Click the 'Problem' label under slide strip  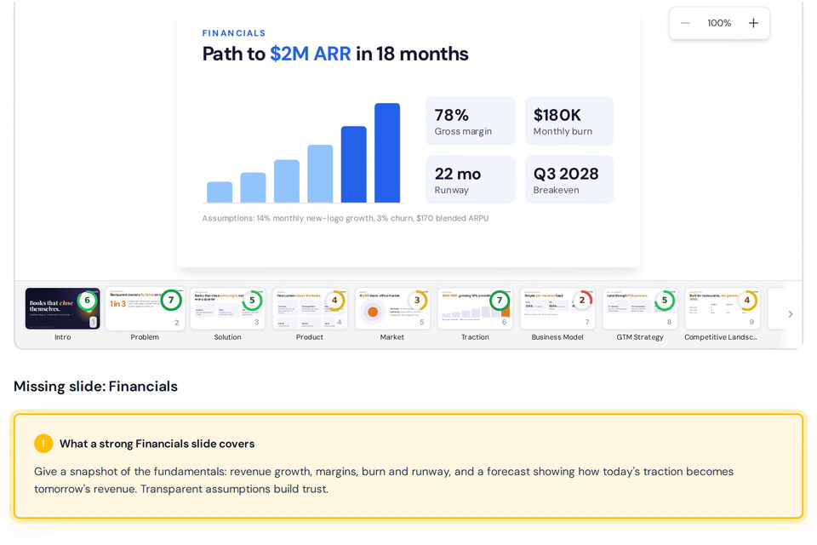click(145, 337)
